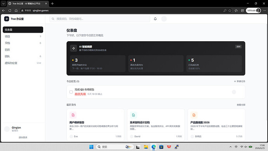Open Microsoft Store from taskbar
This screenshot has width=268, height=151.
tap(161, 147)
